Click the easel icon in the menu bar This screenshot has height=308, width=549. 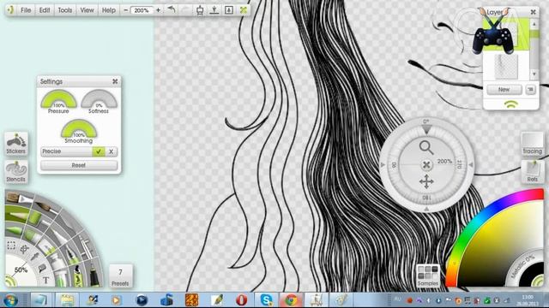pos(200,10)
